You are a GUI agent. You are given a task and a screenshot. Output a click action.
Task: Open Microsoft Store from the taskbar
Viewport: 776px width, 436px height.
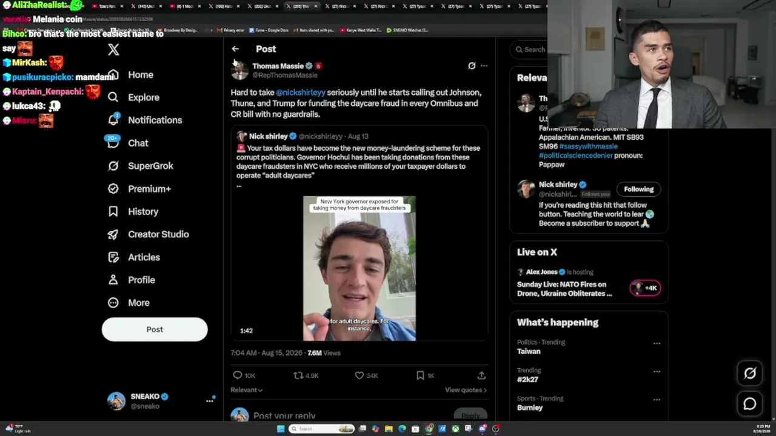[x=415, y=429]
